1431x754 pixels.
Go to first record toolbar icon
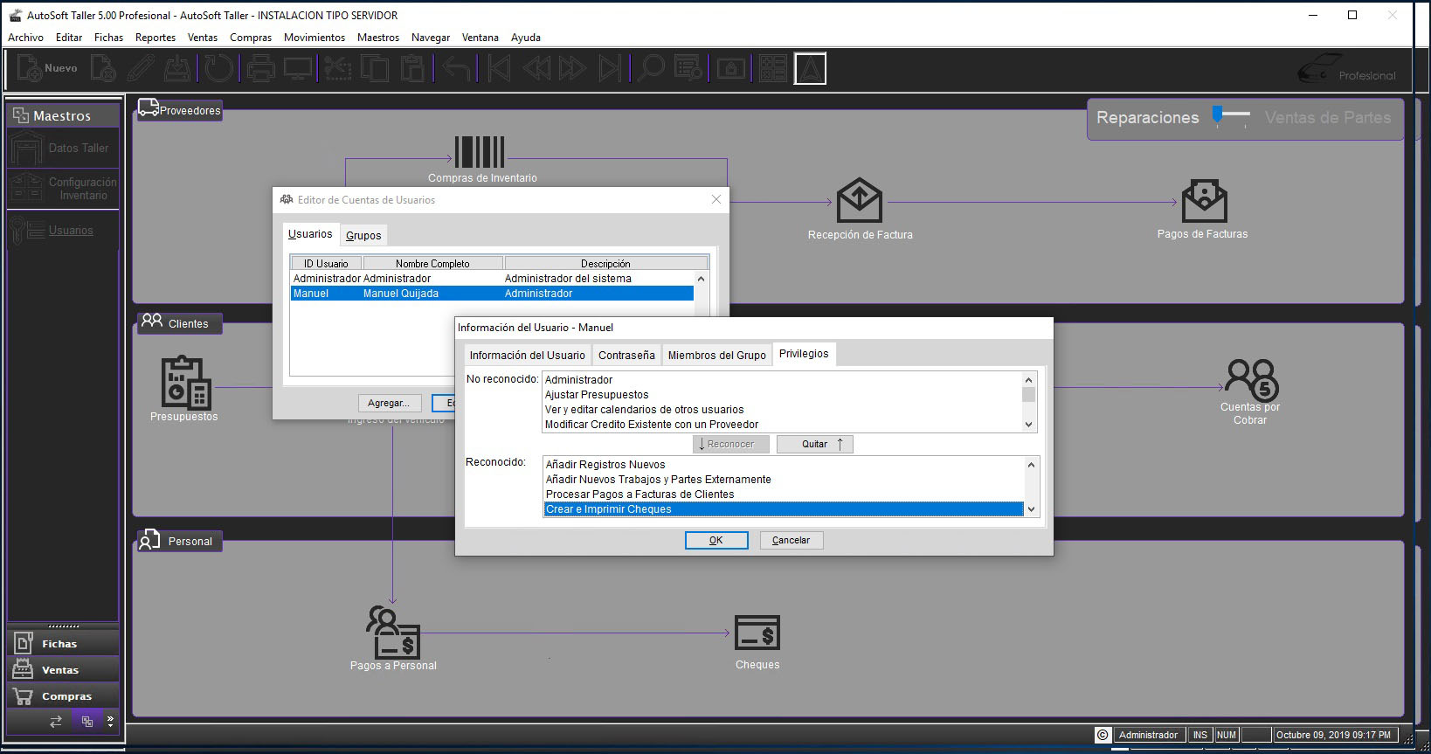pos(500,68)
